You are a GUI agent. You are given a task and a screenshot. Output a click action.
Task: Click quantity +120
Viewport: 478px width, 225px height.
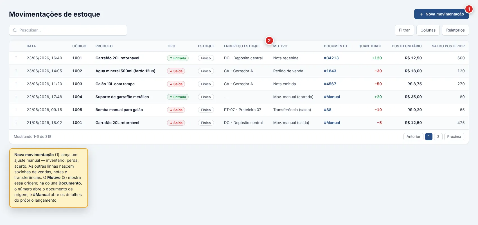point(377,58)
